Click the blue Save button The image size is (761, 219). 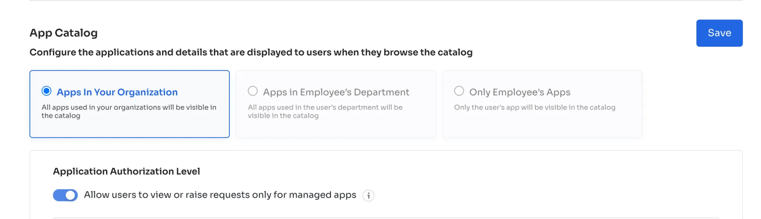tap(719, 33)
